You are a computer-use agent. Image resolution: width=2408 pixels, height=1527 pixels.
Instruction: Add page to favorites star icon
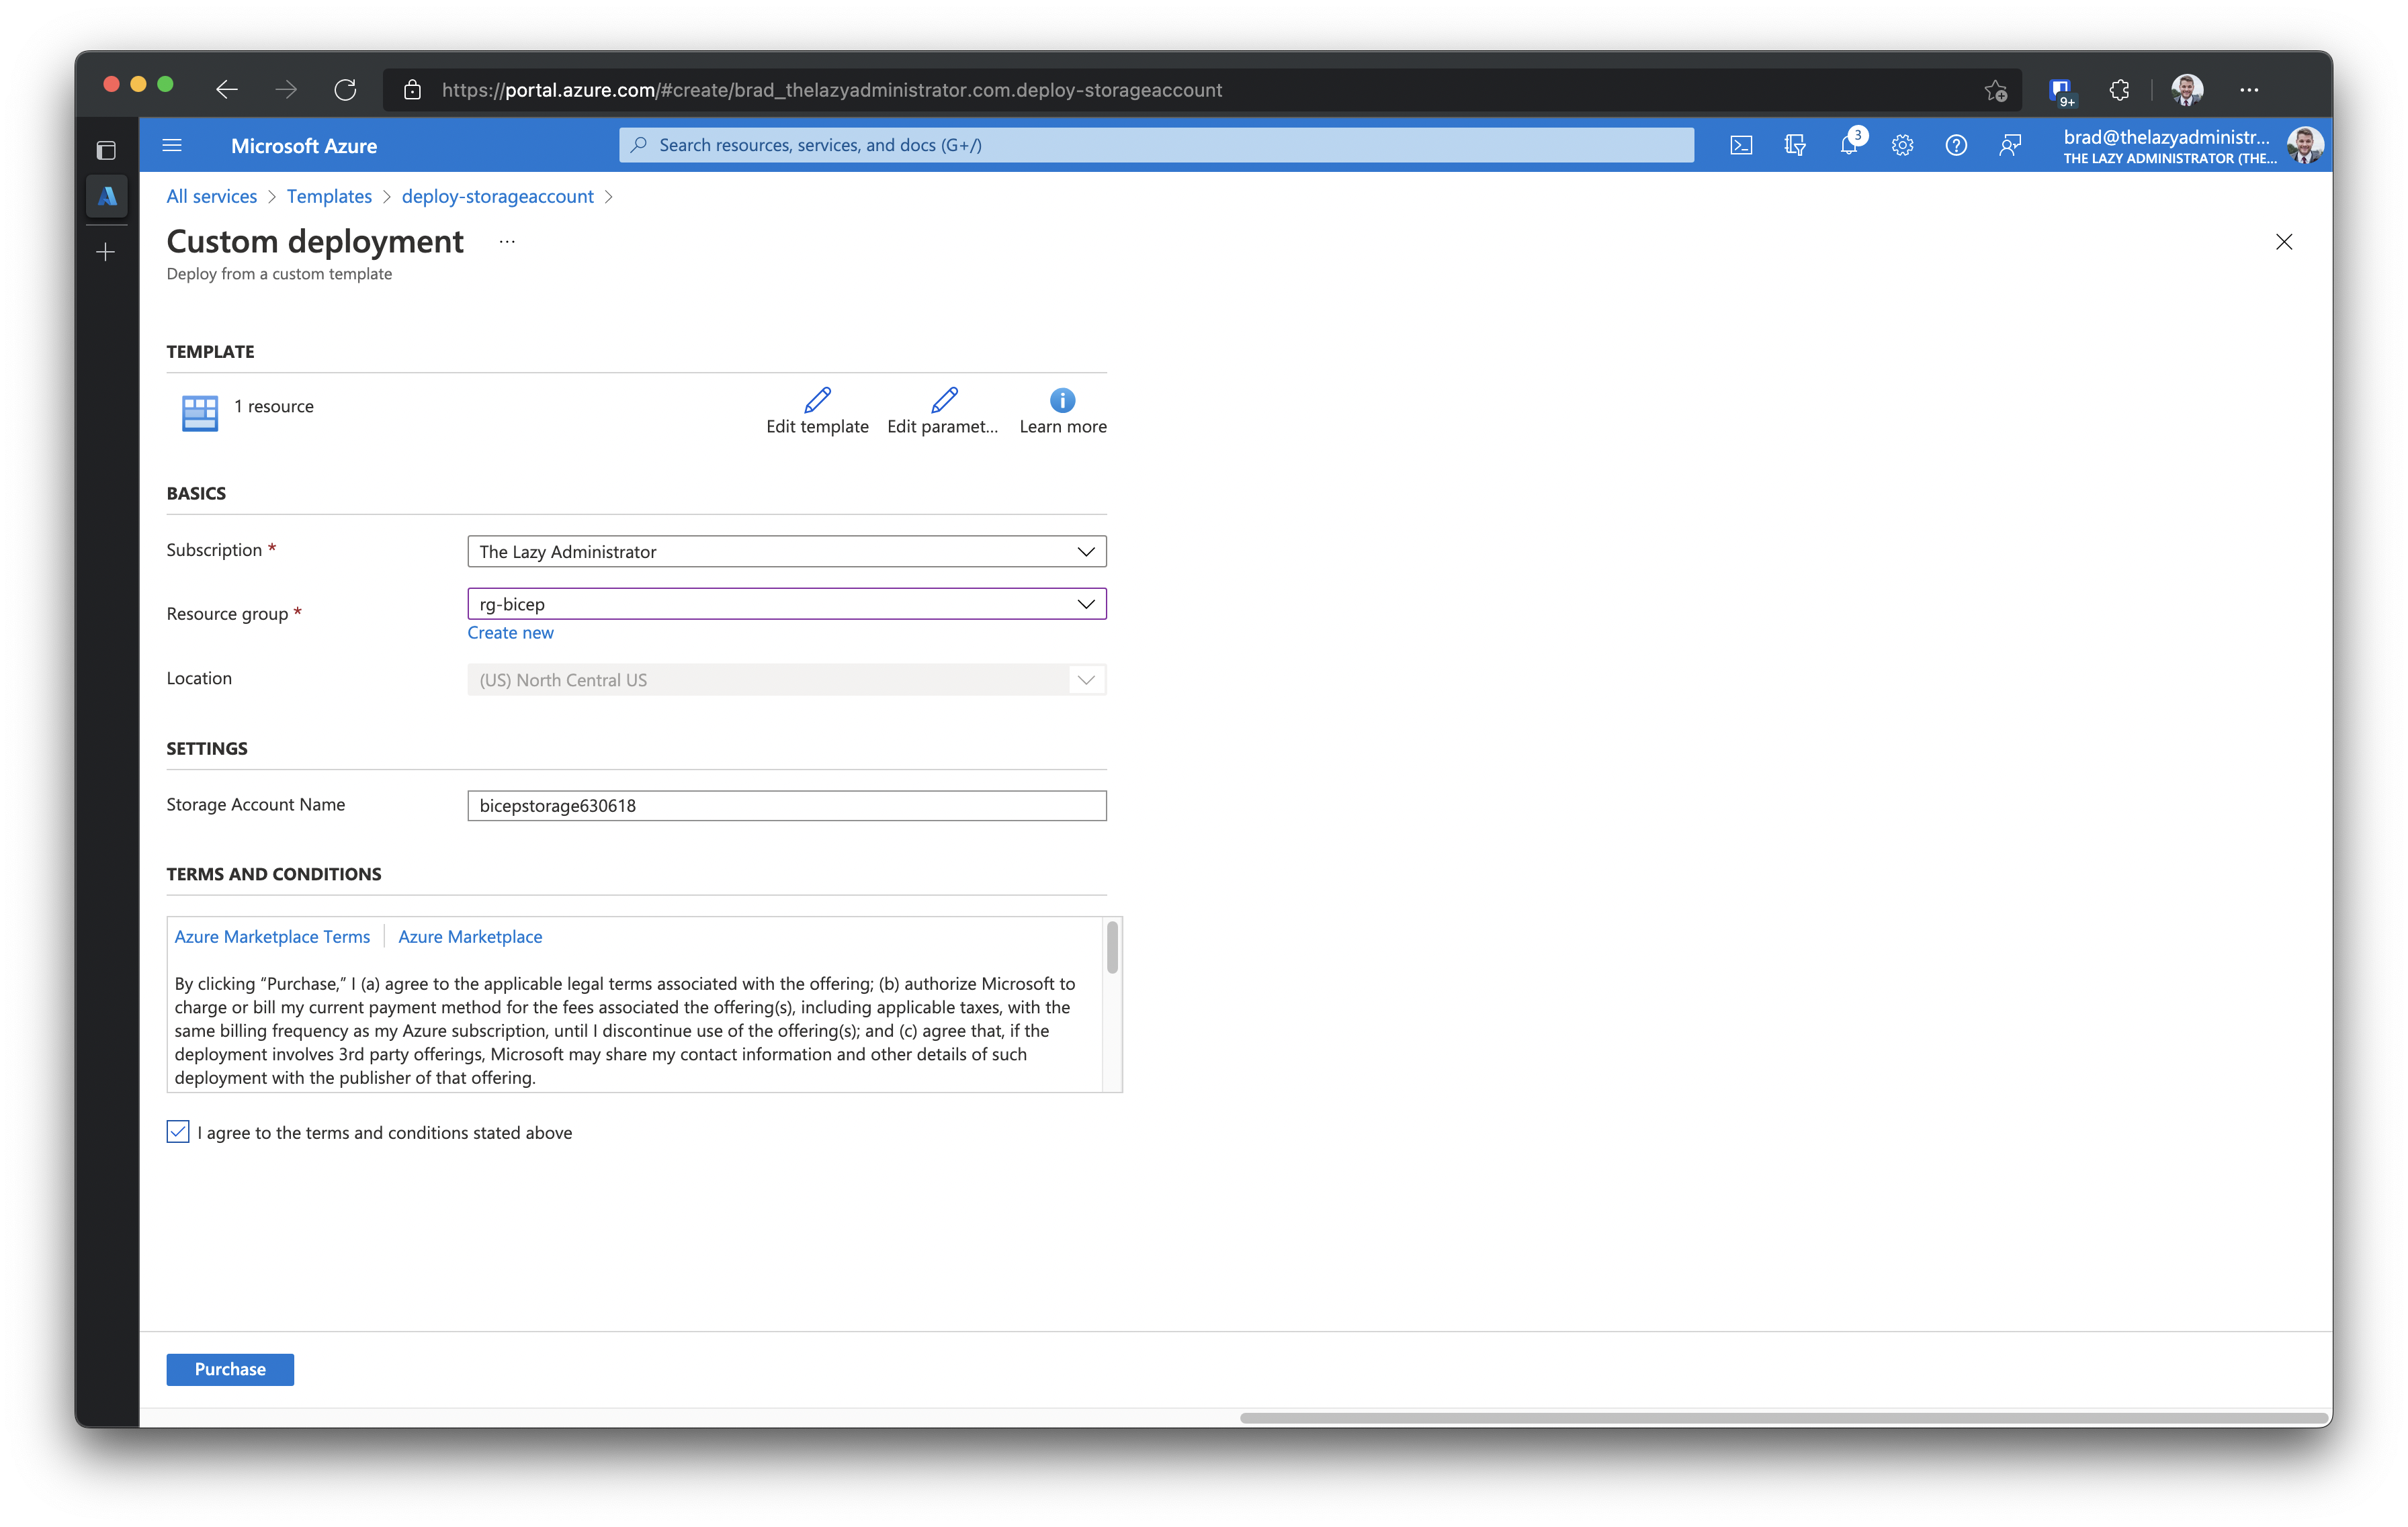click(x=1995, y=90)
